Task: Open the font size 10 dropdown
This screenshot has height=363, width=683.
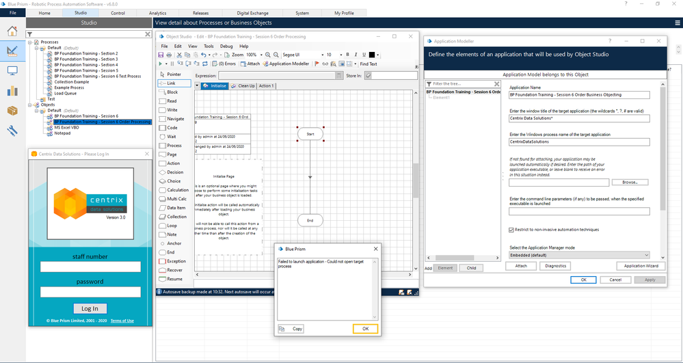Action: (x=341, y=55)
